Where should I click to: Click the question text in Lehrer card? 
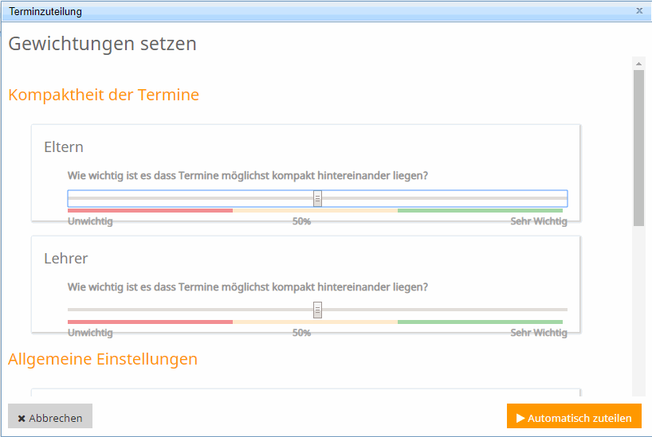point(248,287)
